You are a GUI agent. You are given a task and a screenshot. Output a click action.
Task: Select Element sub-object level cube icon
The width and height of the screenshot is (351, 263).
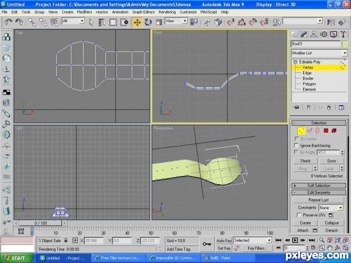pos(334,130)
